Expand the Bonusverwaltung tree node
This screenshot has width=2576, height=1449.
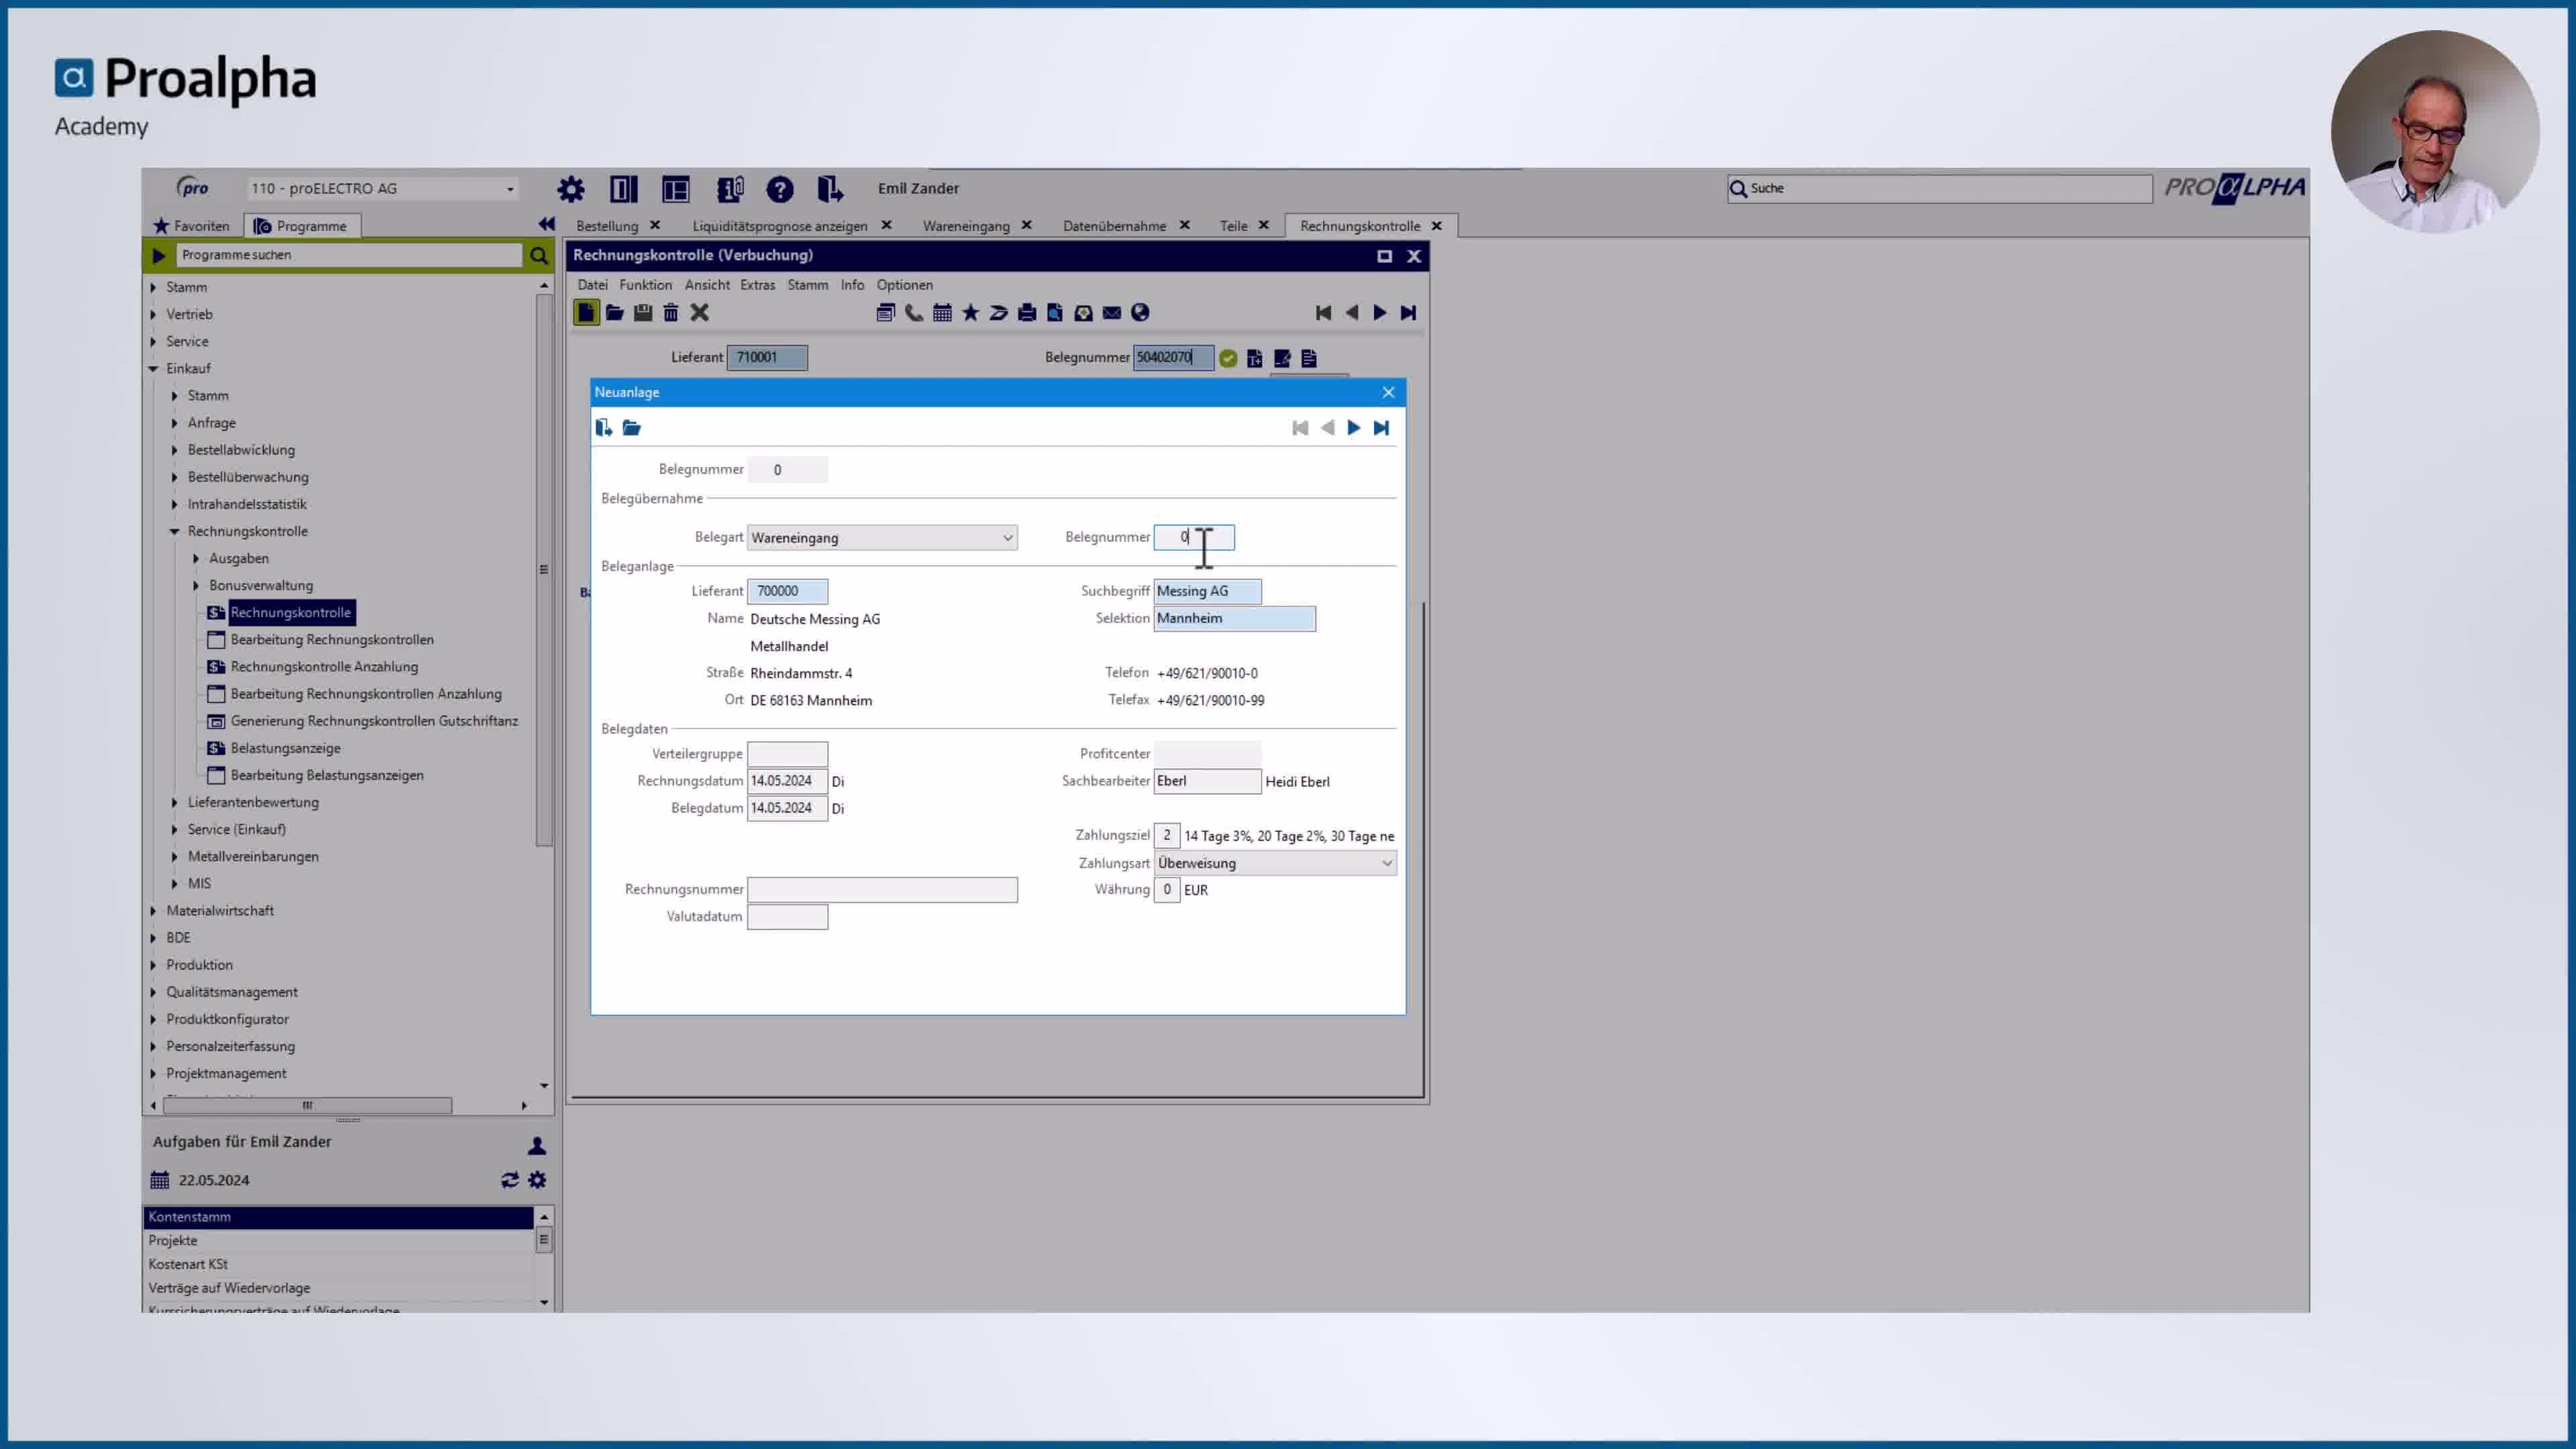pyautogui.click(x=196, y=586)
